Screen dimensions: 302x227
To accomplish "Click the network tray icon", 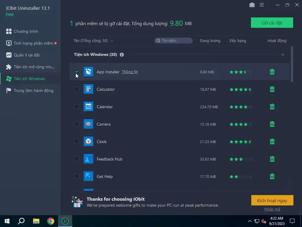I will click(x=257, y=221).
